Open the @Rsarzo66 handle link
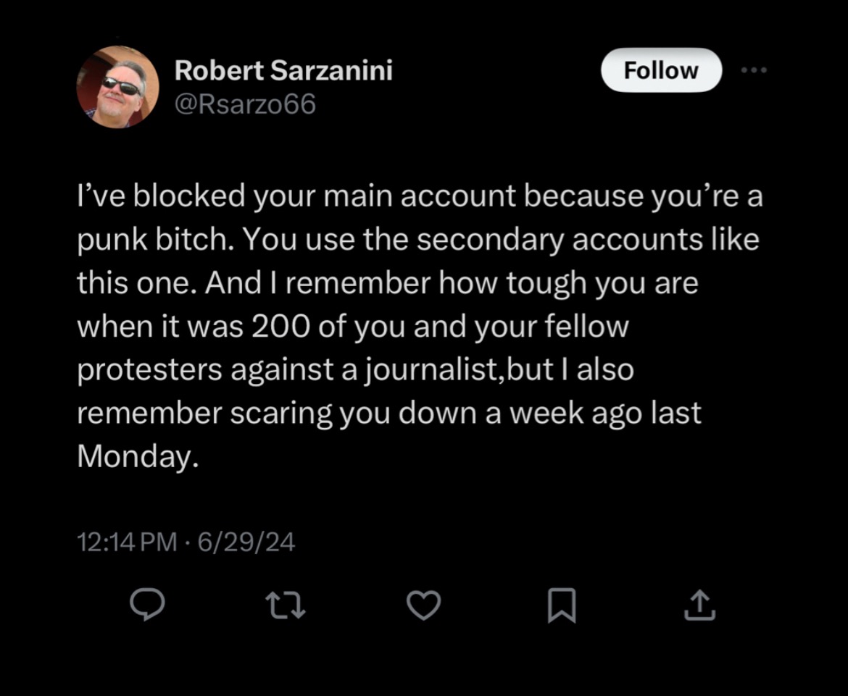This screenshot has width=848, height=696. [x=245, y=104]
